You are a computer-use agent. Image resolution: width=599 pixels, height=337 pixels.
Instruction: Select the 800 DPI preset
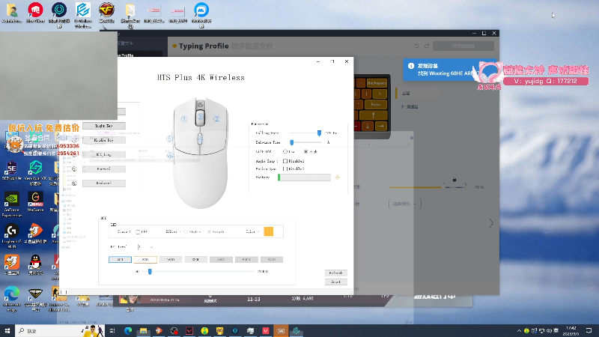tap(145, 259)
